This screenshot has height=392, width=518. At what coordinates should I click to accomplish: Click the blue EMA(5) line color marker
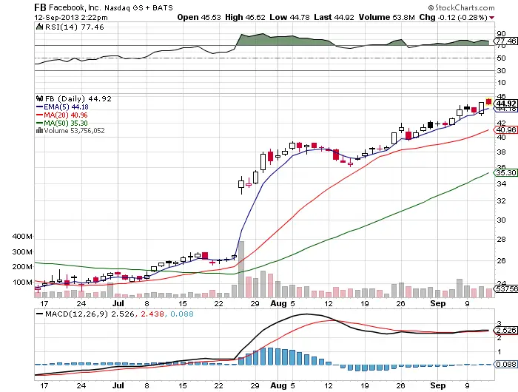[39, 107]
